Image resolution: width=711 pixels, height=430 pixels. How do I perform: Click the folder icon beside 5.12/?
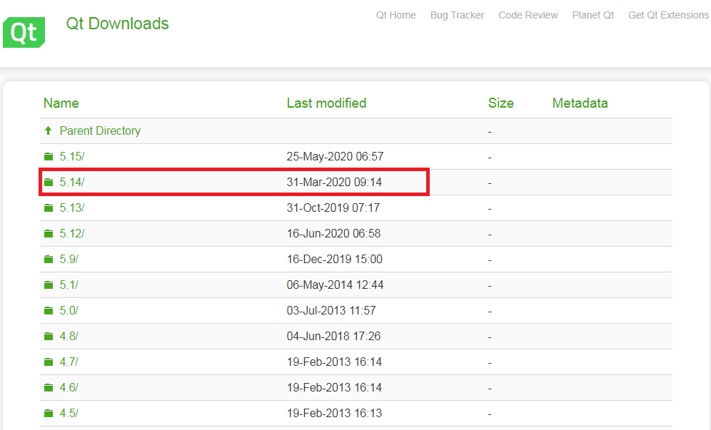[49, 233]
